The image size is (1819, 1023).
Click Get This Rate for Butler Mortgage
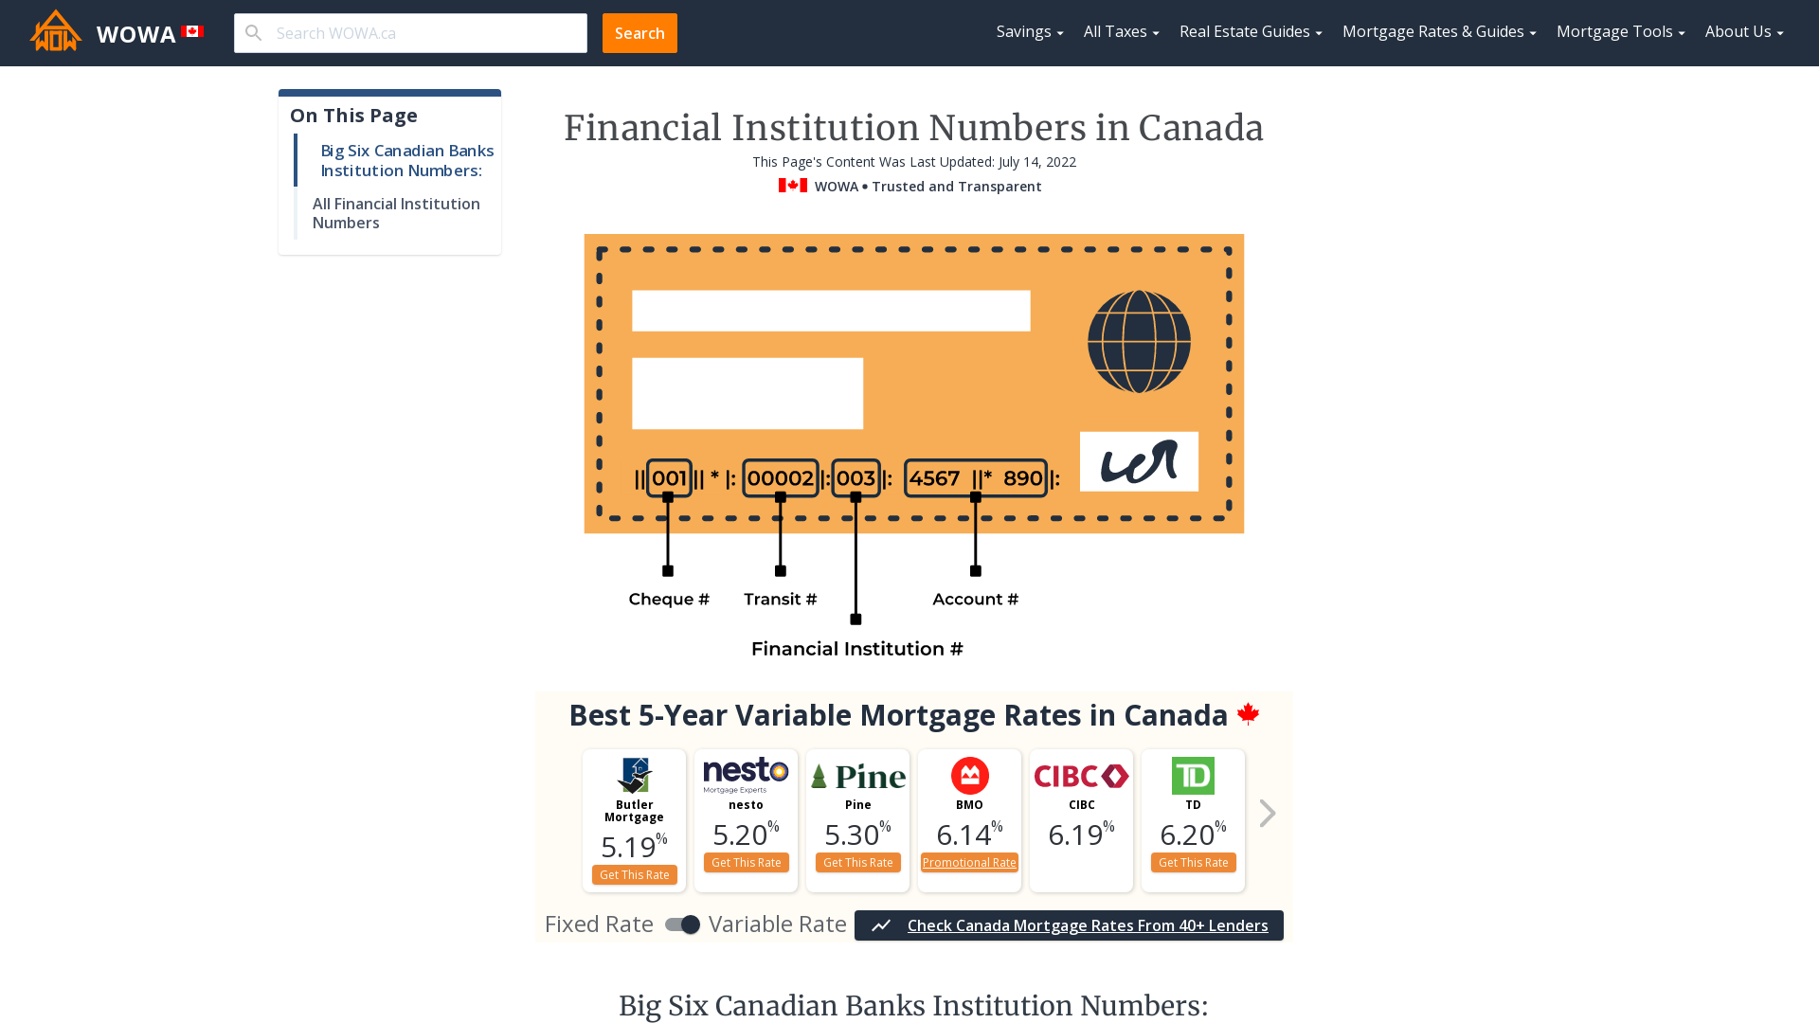635,874
